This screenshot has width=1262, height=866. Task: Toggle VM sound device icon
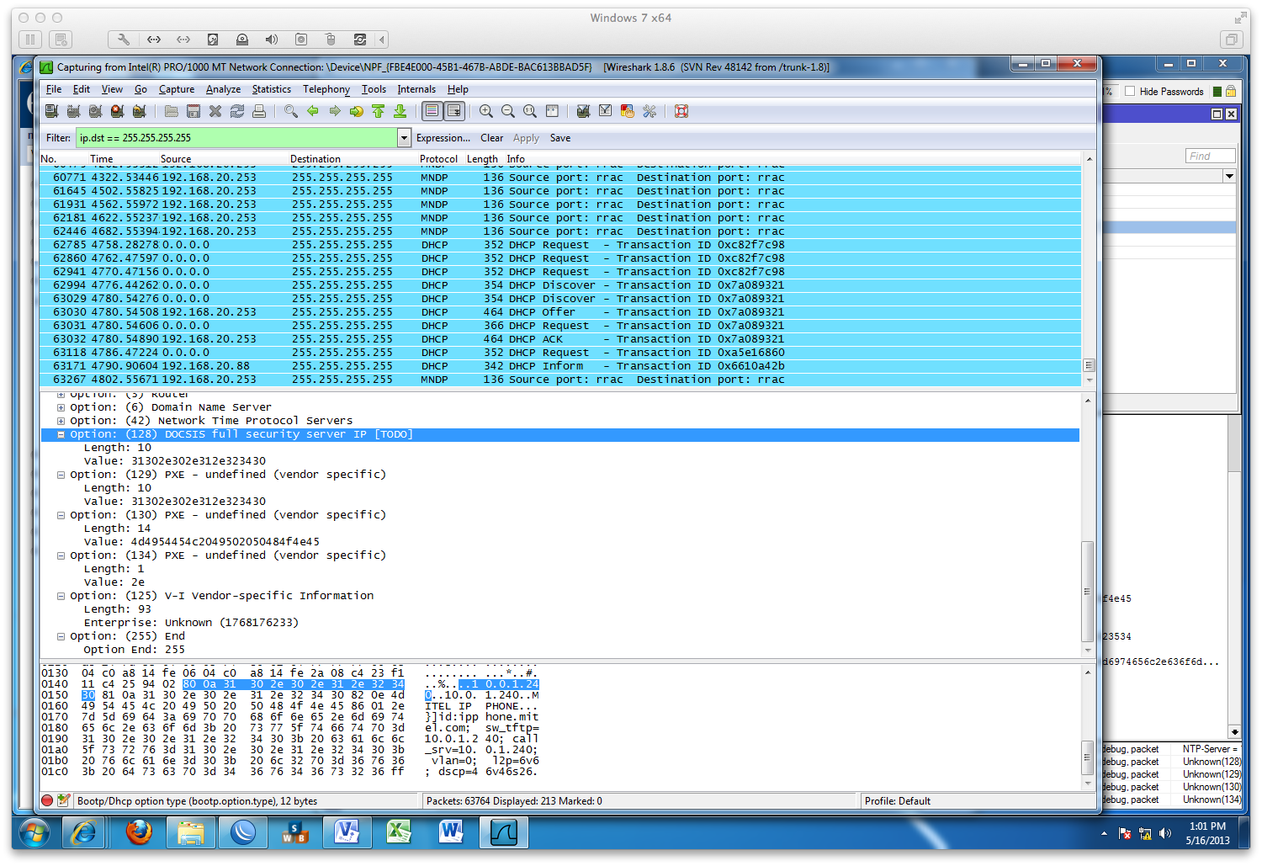click(x=271, y=40)
